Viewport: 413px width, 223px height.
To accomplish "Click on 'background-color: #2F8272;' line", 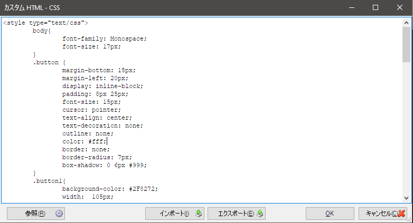I will coord(110,189).
